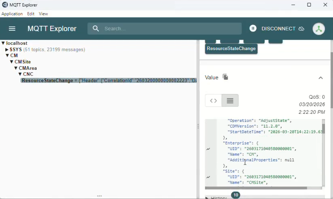The width and height of the screenshot is (333, 199).
Task: Focus the Search input field
Action: (x=170, y=29)
